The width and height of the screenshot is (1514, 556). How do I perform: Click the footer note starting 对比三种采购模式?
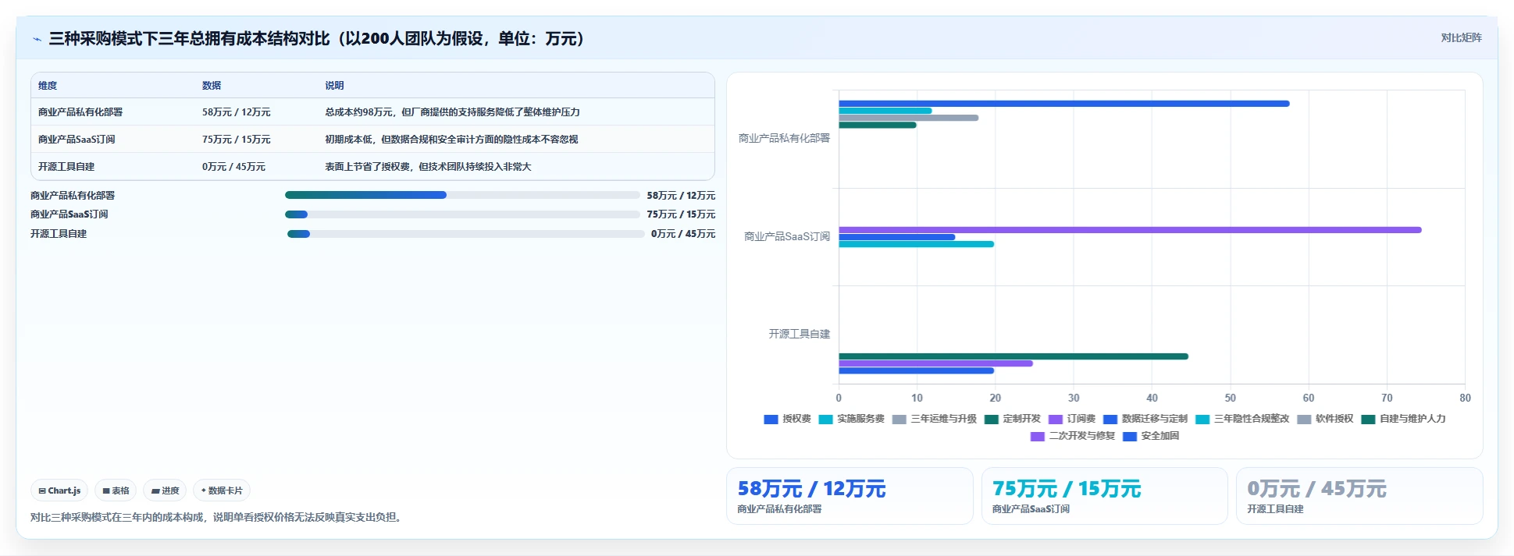click(x=218, y=517)
